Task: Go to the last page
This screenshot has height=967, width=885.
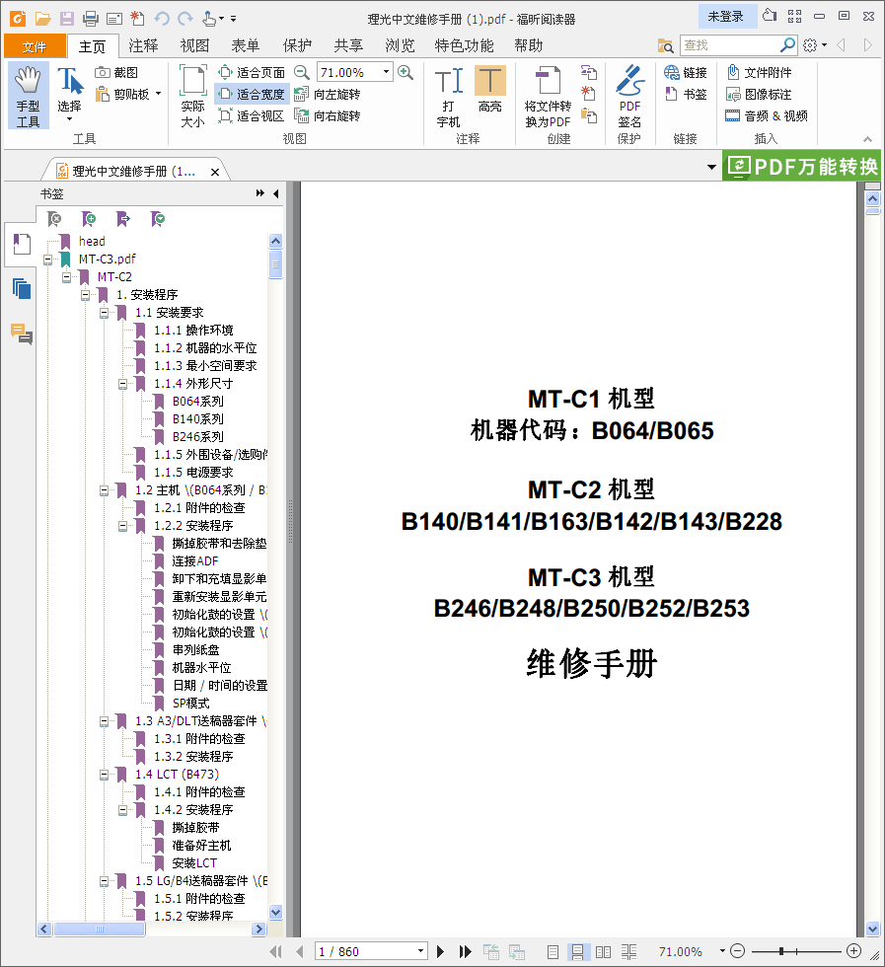Action: 466,951
